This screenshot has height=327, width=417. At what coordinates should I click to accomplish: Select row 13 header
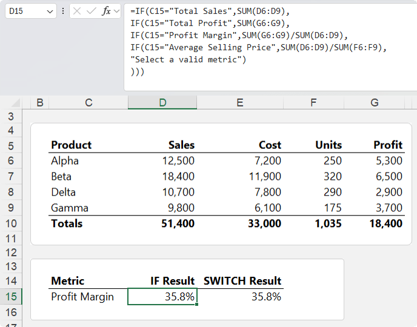point(11,266)
